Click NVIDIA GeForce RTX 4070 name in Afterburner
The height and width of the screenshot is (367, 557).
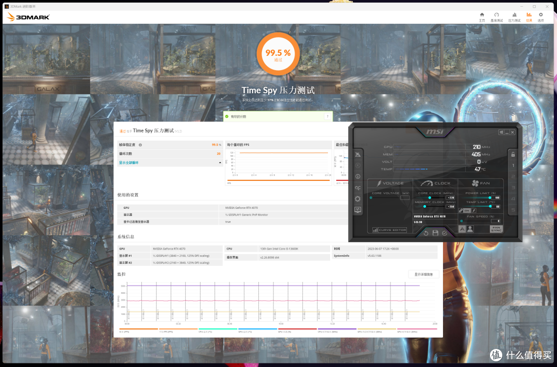tap(430, 216)
